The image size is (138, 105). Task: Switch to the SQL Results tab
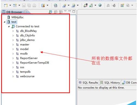[88, 82]
